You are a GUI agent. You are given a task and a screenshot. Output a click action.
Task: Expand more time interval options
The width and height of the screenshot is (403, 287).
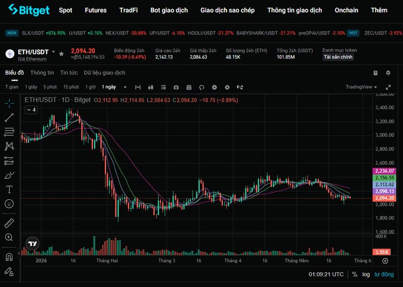coord(125,87)
